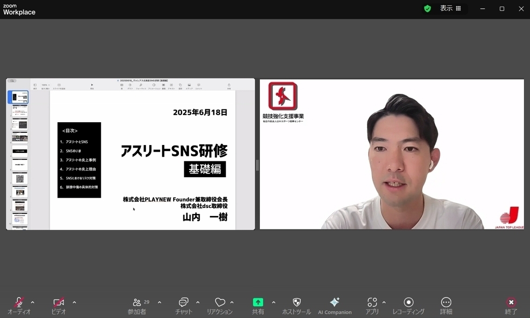Click contents item 1. アスリートとSNS
The image size is (530, 318).
click(74, 142)
